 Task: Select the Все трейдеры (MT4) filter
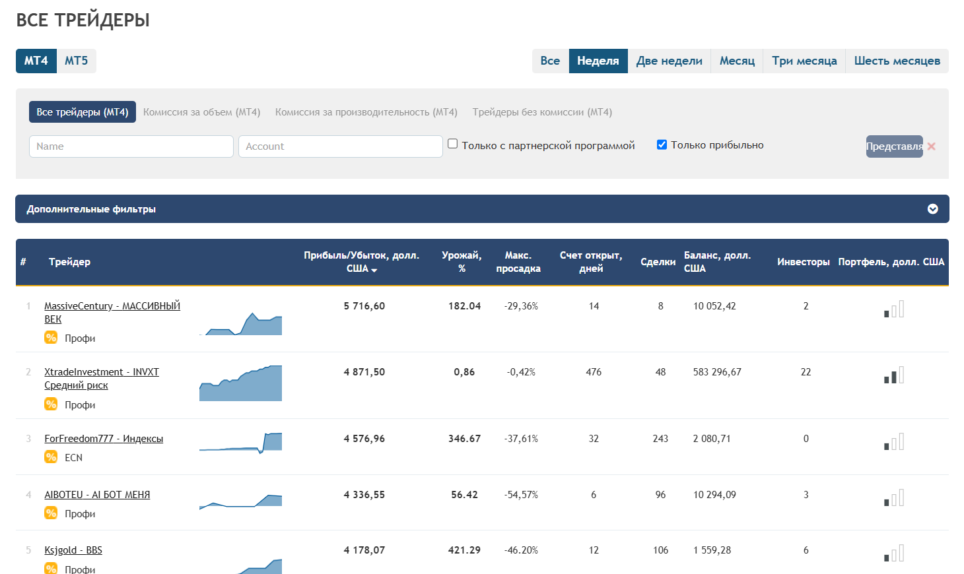83,112
